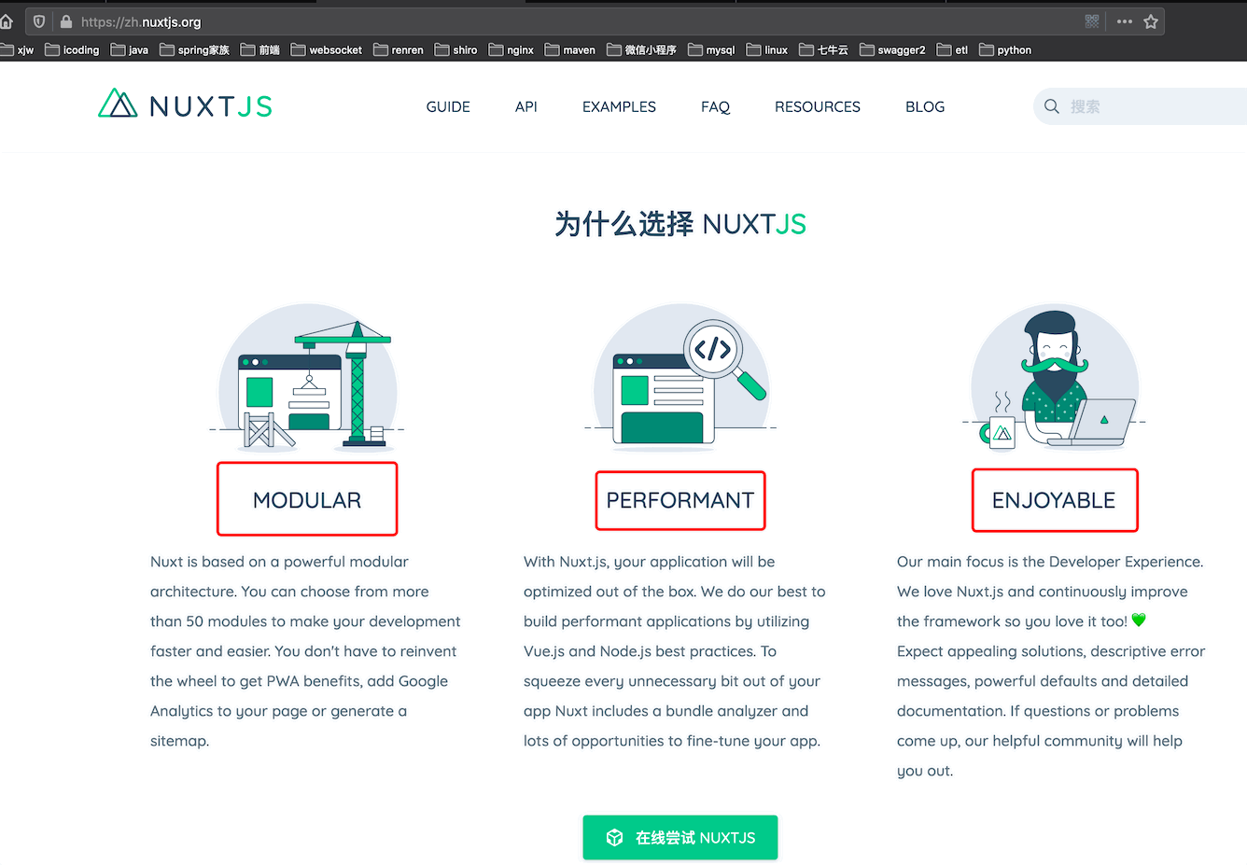
Task: Open the icoding bookmark folder
Action: tap(72, 50)
